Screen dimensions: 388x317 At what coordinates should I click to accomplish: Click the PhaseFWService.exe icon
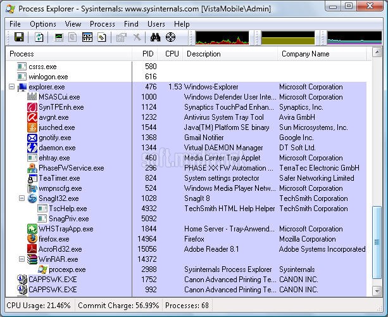[x=32, y=168]
